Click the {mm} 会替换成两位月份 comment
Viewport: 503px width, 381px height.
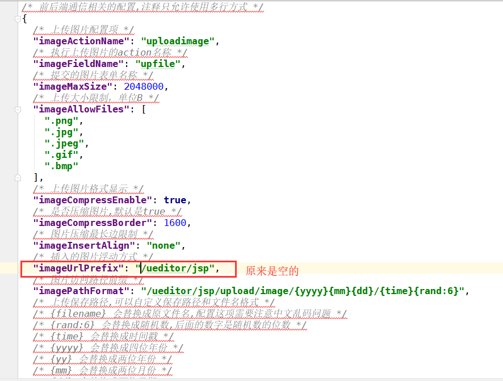click(x=102, y=370)
